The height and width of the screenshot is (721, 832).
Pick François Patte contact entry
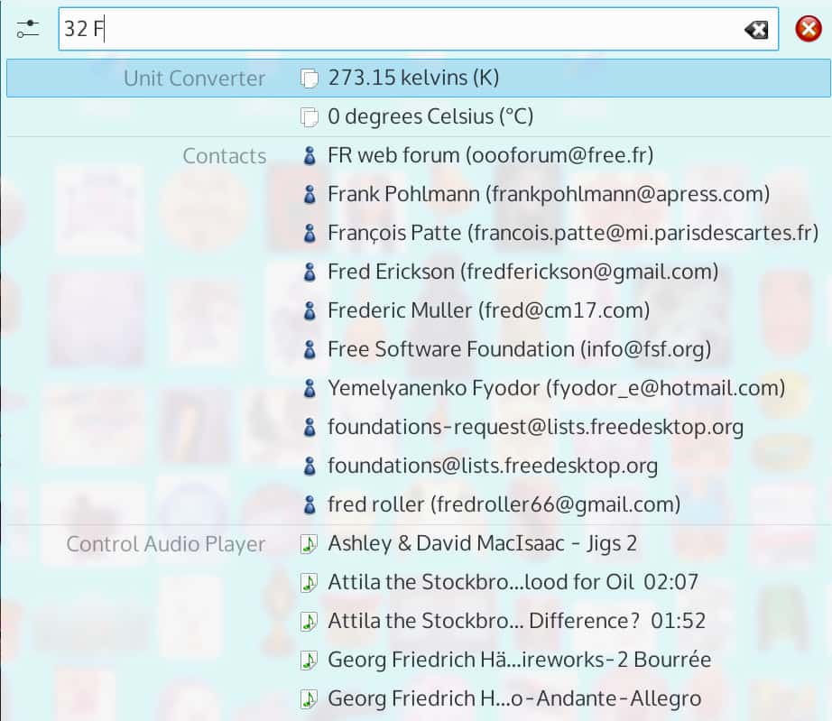coord(418,233)
